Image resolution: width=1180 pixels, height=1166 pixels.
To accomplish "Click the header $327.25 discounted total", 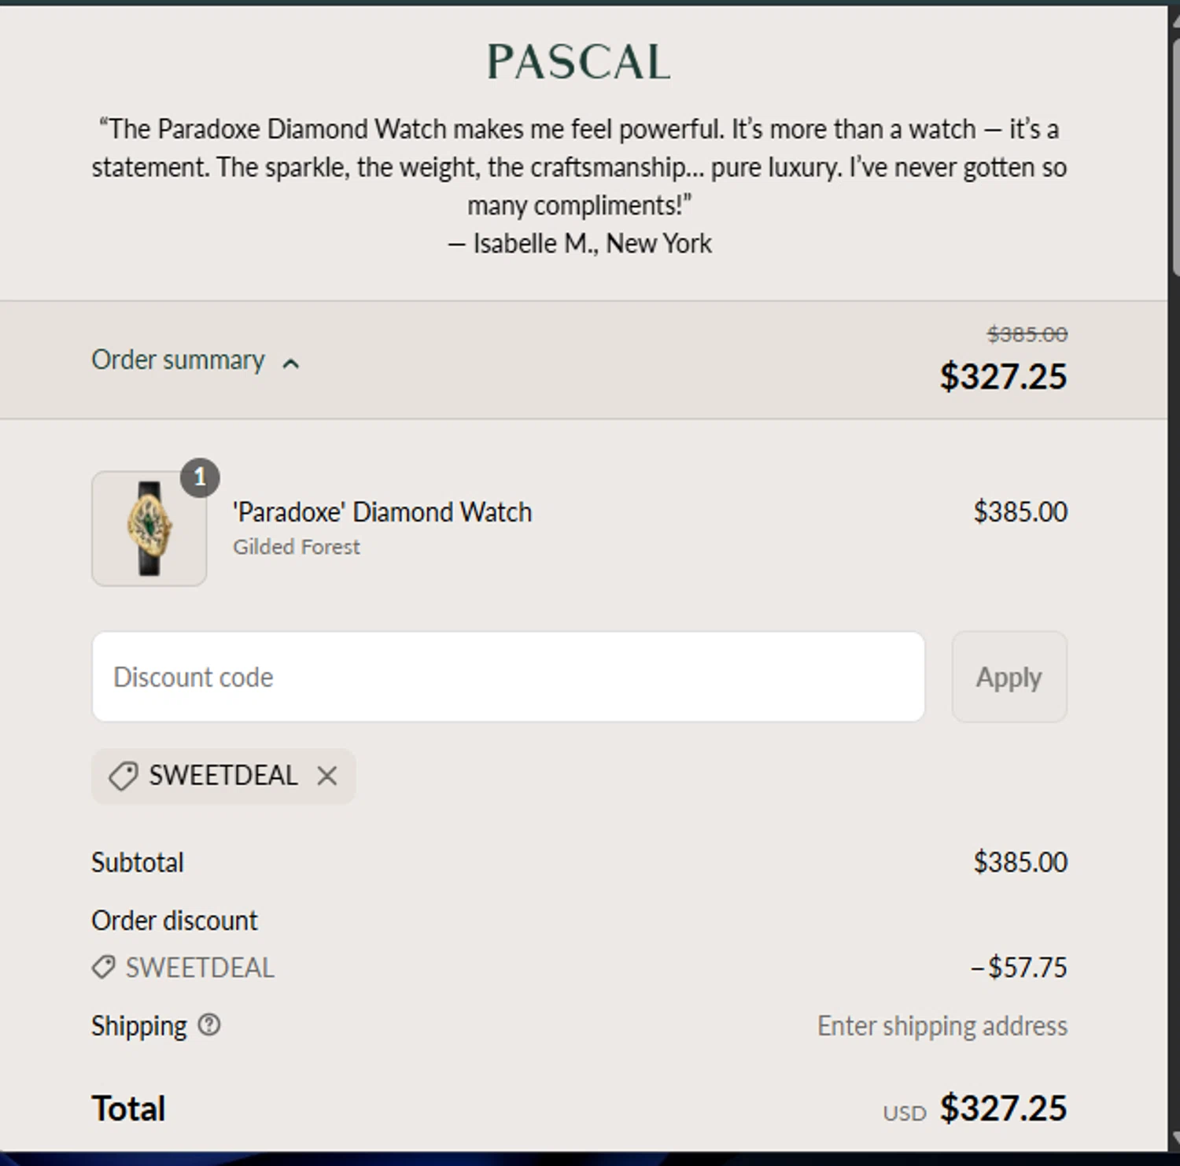I will [1003, 376].
